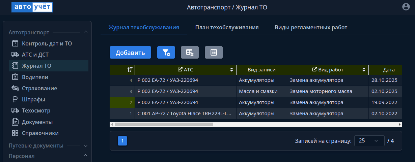This screenshot has width=415, height=162.
Task: Click the Журнал ТО notebook icon
Action: coord(15,66)
